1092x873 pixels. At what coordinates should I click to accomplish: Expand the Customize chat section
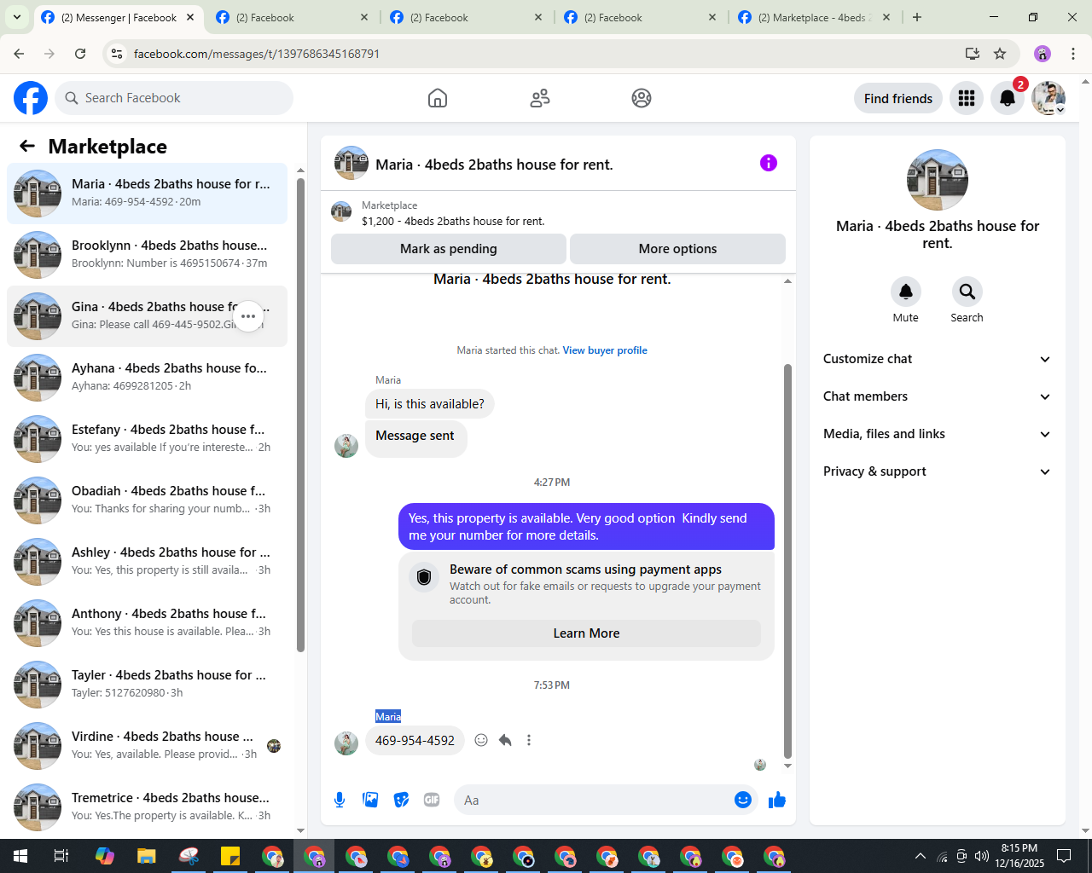coord(938,359)
